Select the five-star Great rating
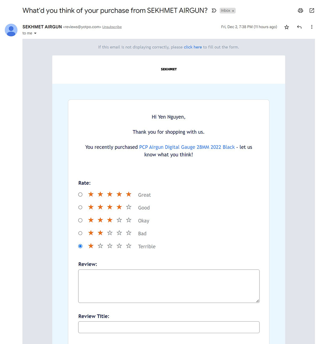 (80, 195)
